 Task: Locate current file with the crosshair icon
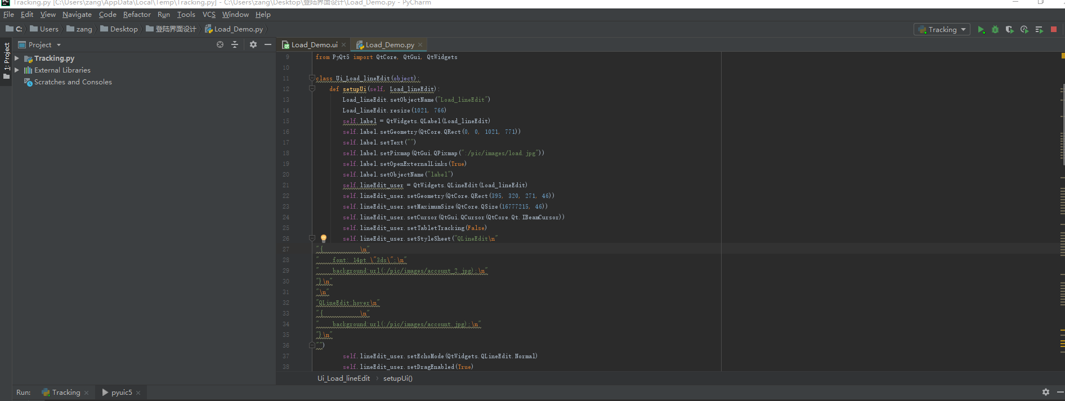[x=220, y=44]
